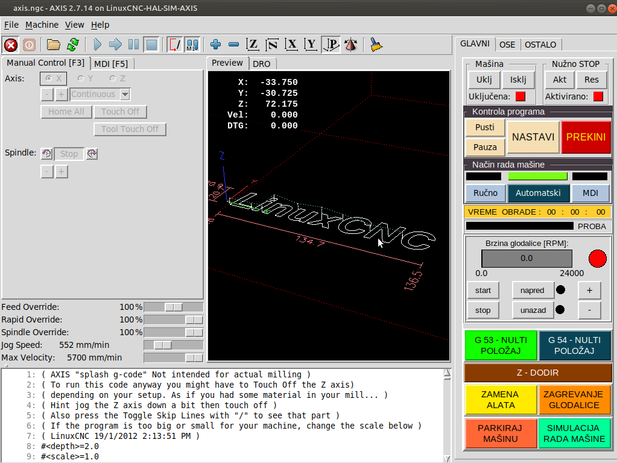Viewport: 617px width, 463px height.
Task: Switch to MDI [F5] tab
Action: 112,64
